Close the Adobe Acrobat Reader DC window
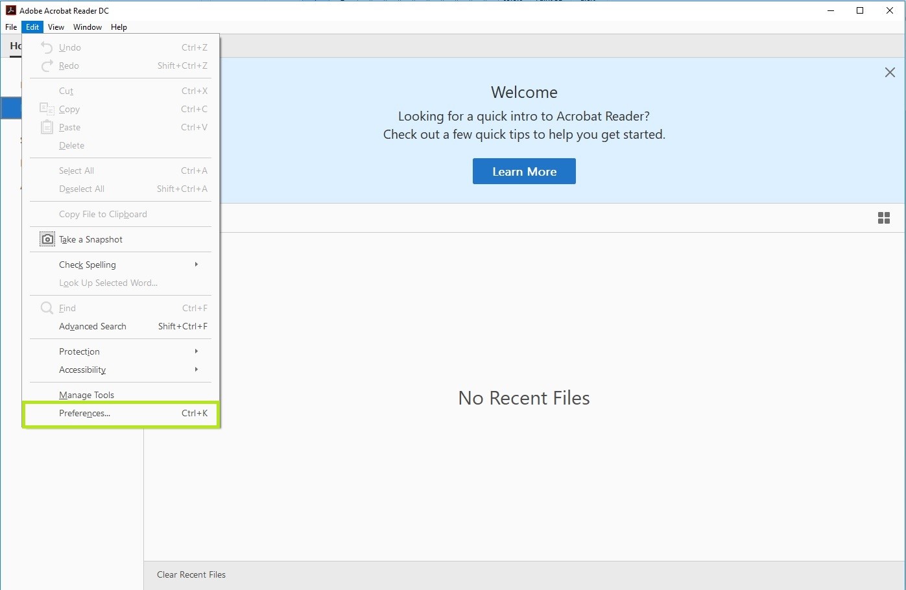 click(x=890, y=10)
